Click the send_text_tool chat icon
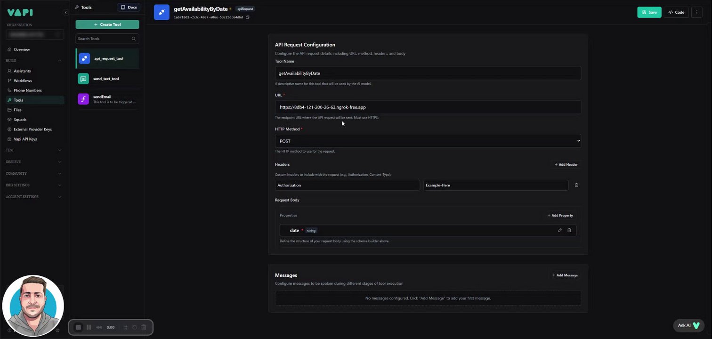Image resolution: width=712 pixels, height=339 pixels. 83,79
